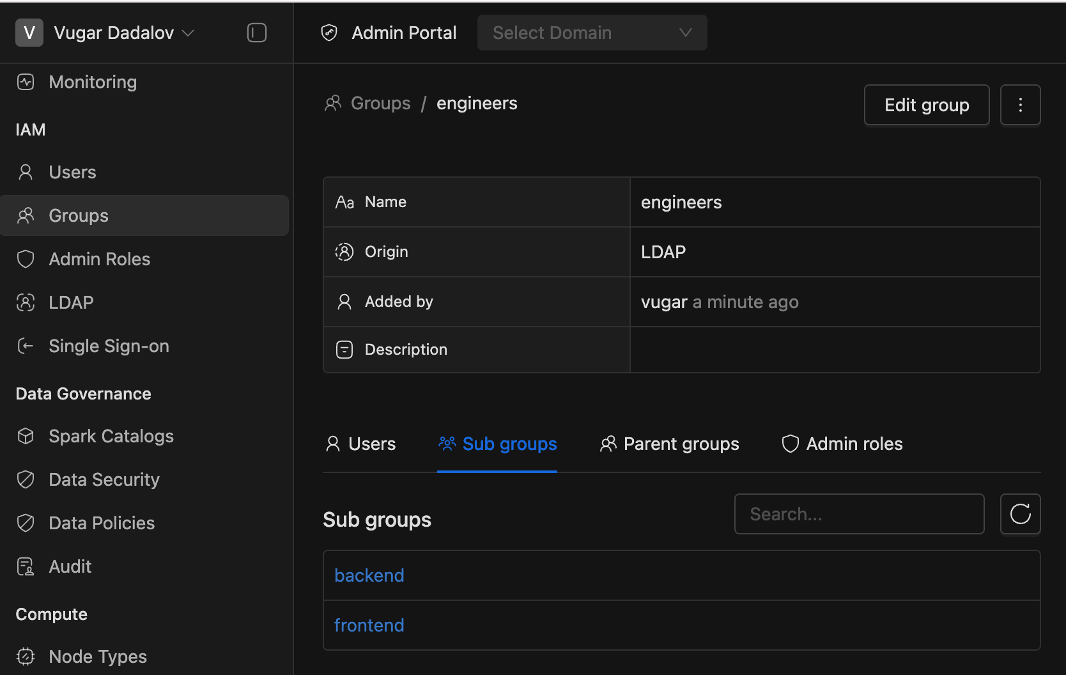Open the Select Domain dropdown

592,33
